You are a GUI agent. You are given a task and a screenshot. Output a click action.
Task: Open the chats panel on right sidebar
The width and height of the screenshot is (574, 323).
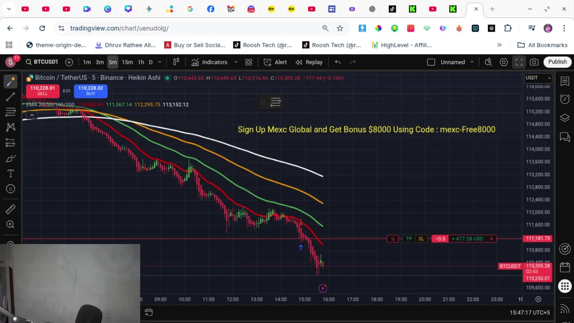coord(565,136)
